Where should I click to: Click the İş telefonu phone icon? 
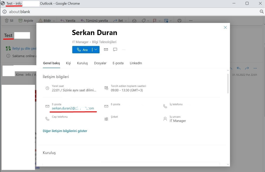coord(165,106)
